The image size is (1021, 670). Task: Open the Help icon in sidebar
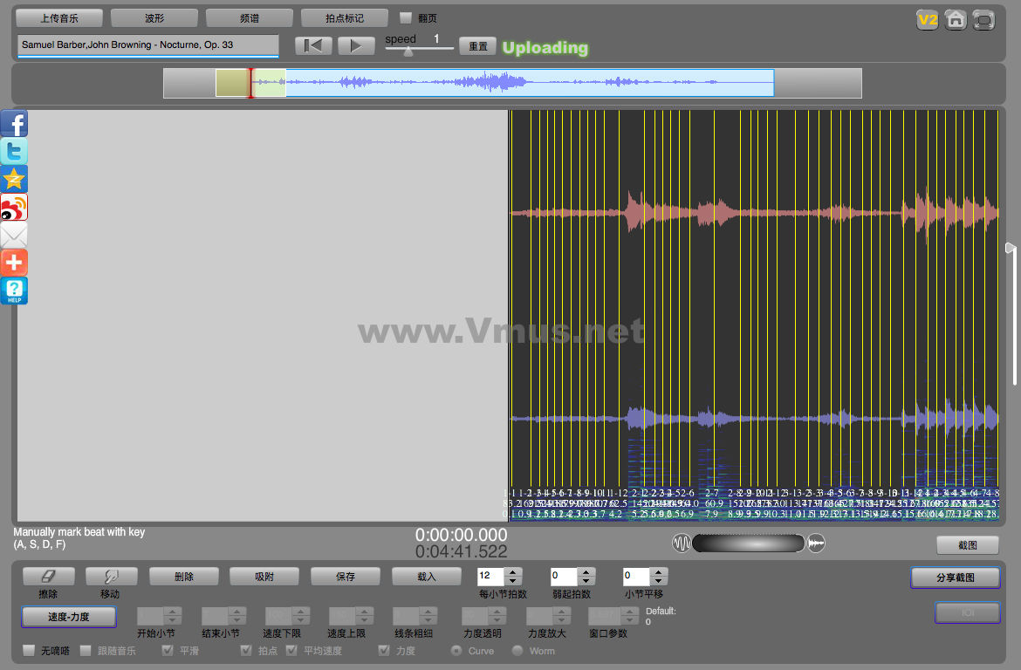(14, 291)
